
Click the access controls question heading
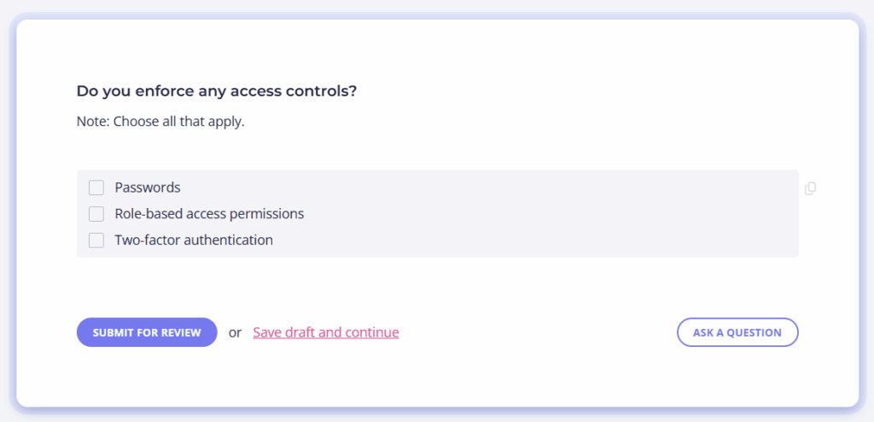click(x=216, y=90)
